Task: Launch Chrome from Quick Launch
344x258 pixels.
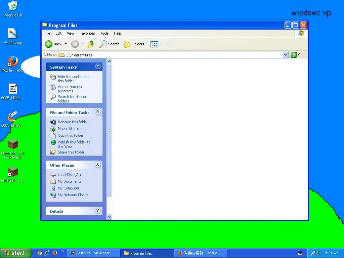Action: 40,253
